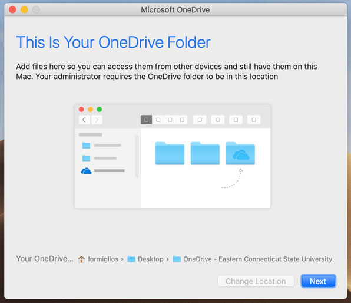This screenshot has width=351, height=303.
Task: Click the 'Desktop' path text
Action: point(151,259)
